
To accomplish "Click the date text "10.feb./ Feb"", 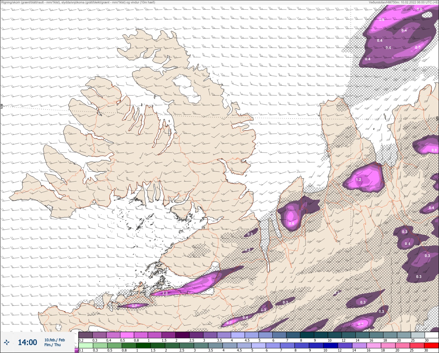I will (x=55, y=340).
